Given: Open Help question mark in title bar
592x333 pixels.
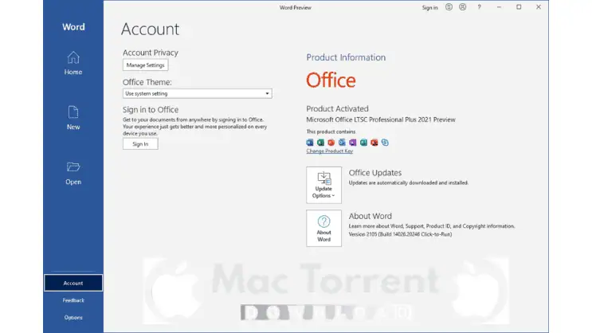Looking at the screenshot, I should pyautogui.click(x=479, y=7).
